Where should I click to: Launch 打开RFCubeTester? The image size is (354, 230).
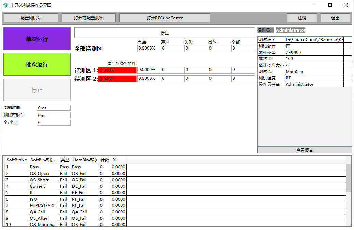click(165, 18)
